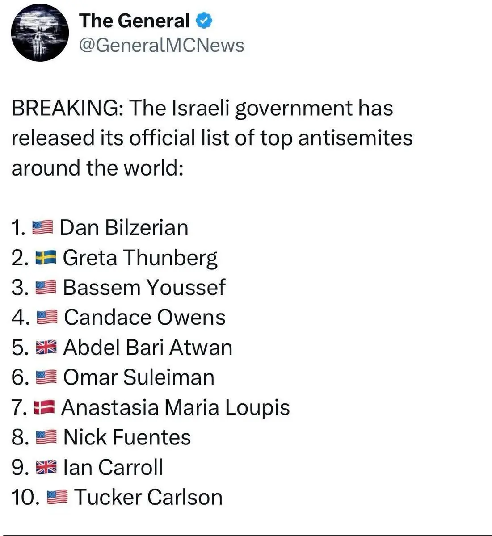
Task: Click the US flag beside Bassem Youssef
Action: [x=46, y=288]
